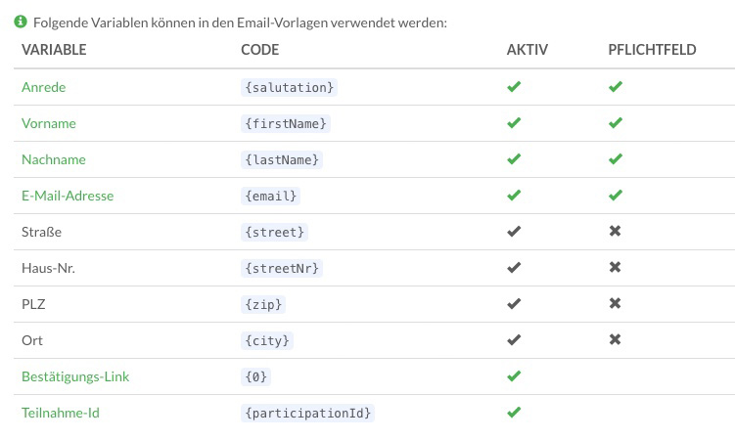
Task: Click the Aktiv checkmark for Anrede
Action: click(514, 87)
